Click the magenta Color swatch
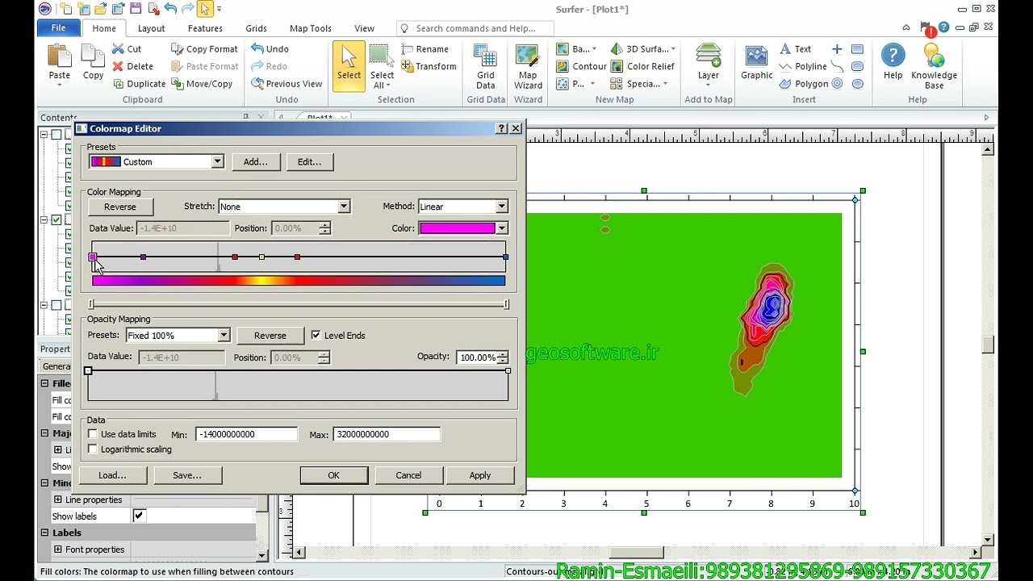 [457, 228]
